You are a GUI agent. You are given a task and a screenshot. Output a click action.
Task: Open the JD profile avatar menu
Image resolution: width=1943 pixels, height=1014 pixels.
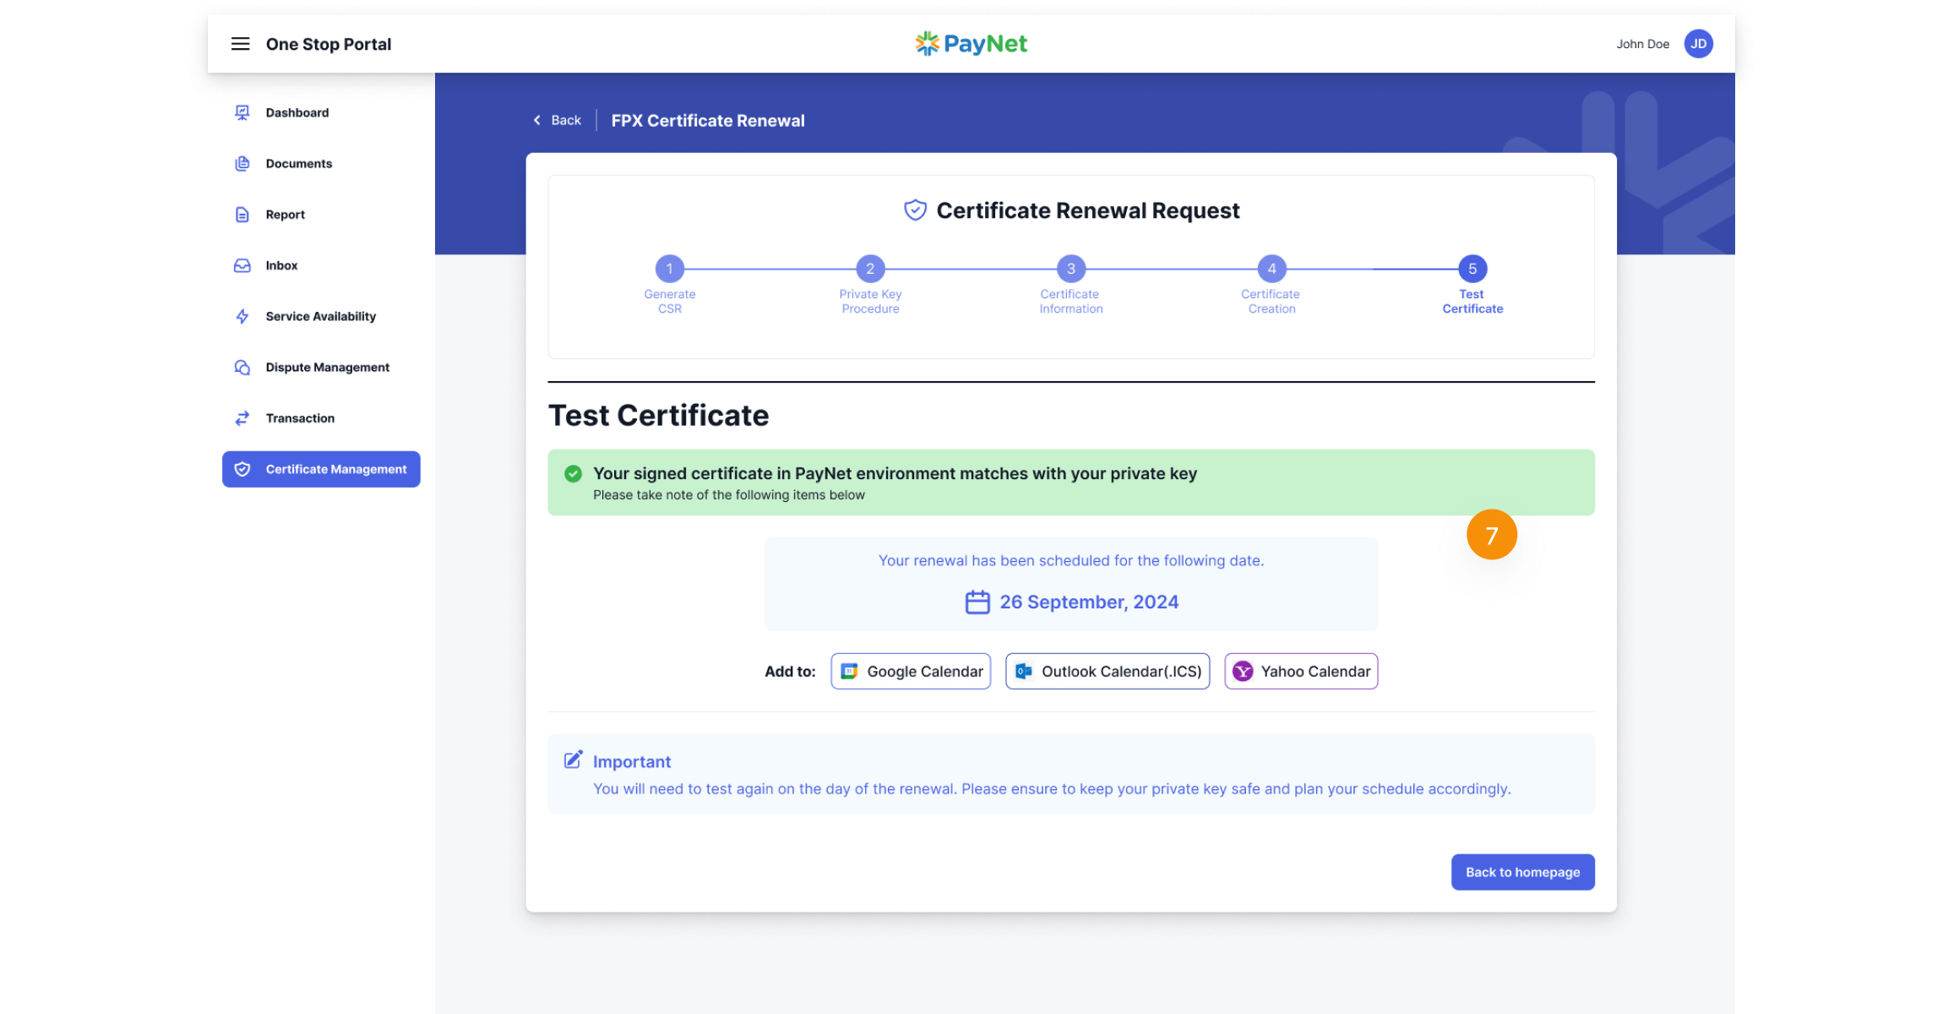click(x=1698, y=43)
